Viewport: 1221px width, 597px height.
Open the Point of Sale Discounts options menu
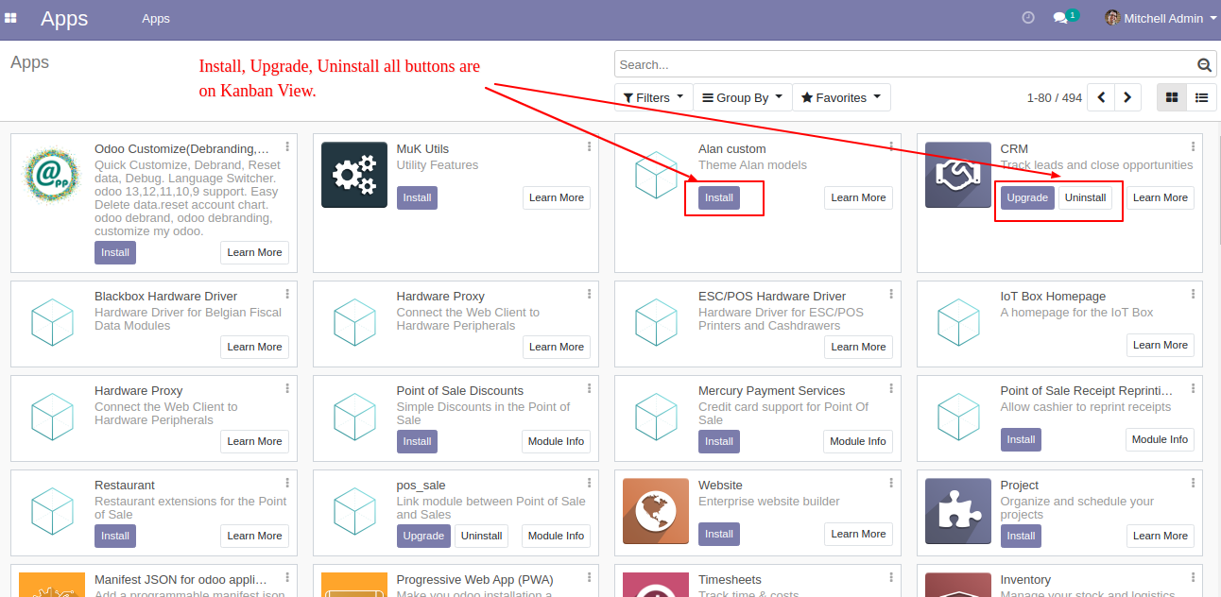pos(589,389)
